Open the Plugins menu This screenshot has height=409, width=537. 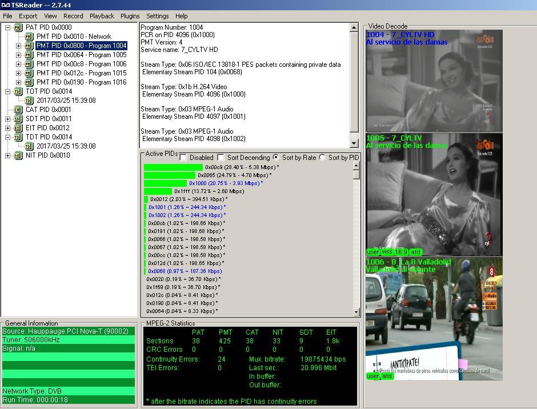[x=130, y=16]
